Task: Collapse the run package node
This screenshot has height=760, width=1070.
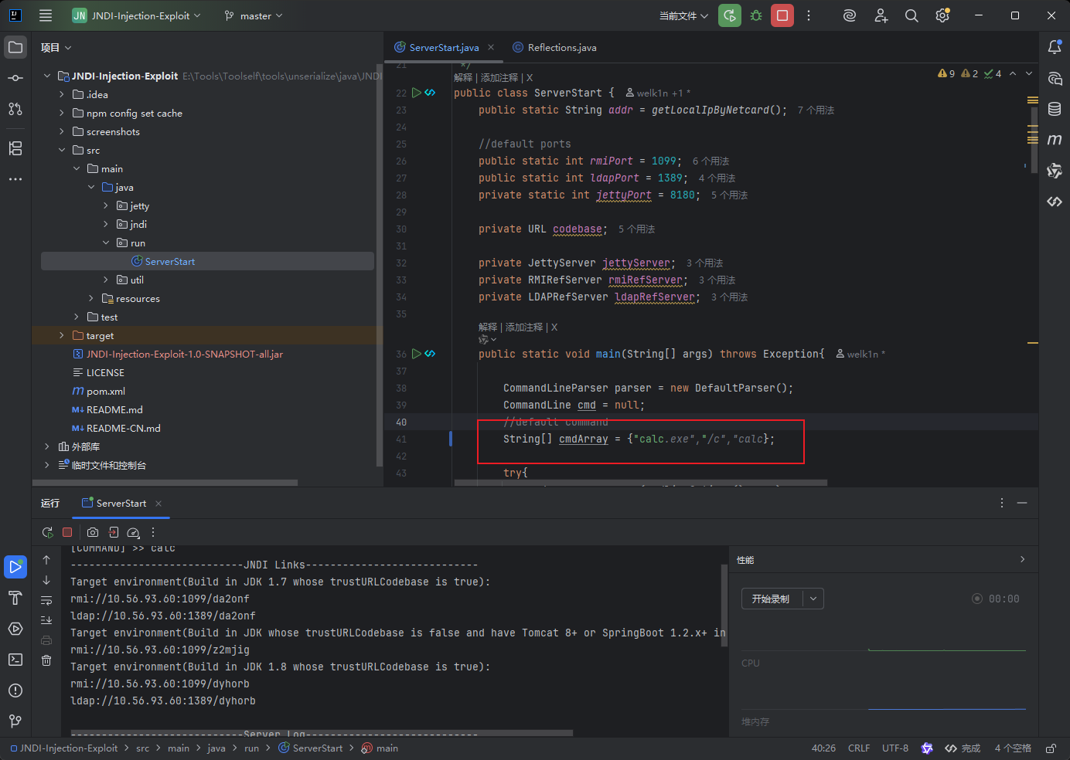Action: (x=106, y=243)
